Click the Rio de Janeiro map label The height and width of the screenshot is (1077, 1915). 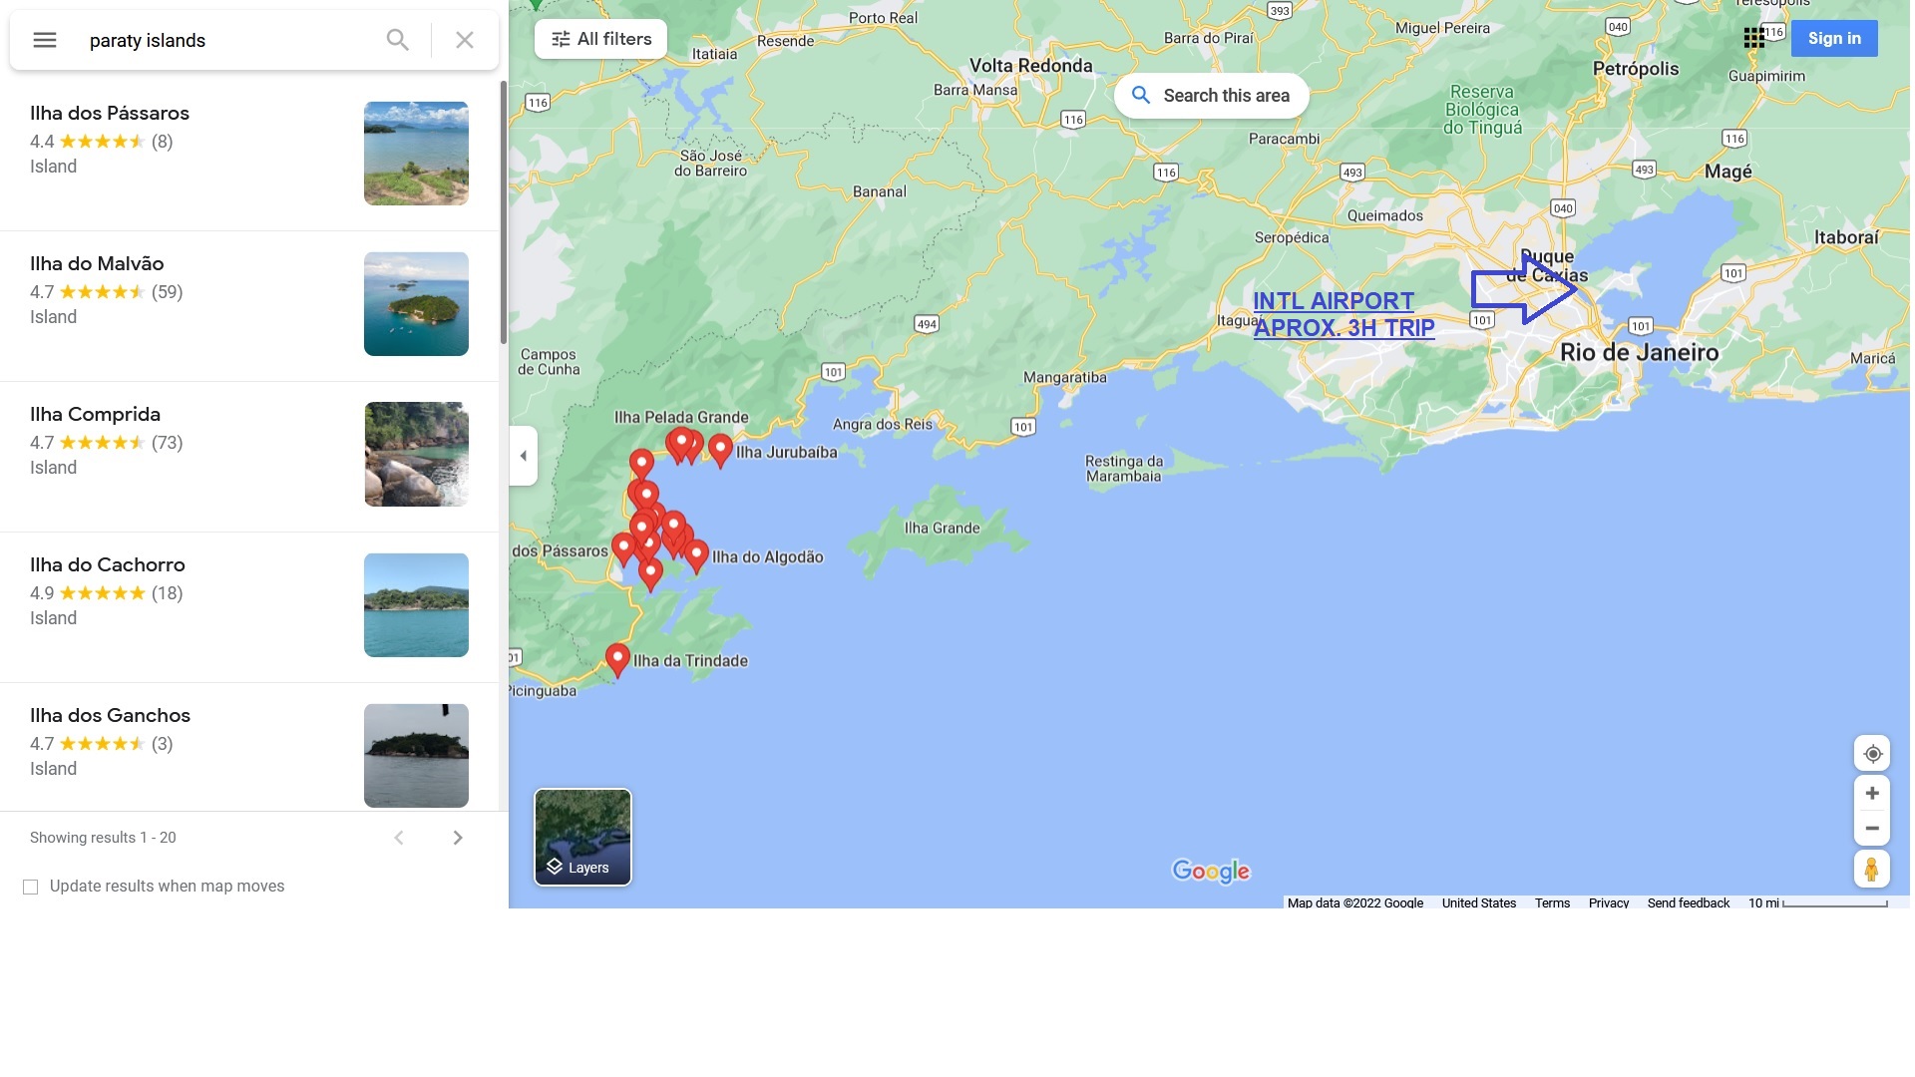(1639, 352)
